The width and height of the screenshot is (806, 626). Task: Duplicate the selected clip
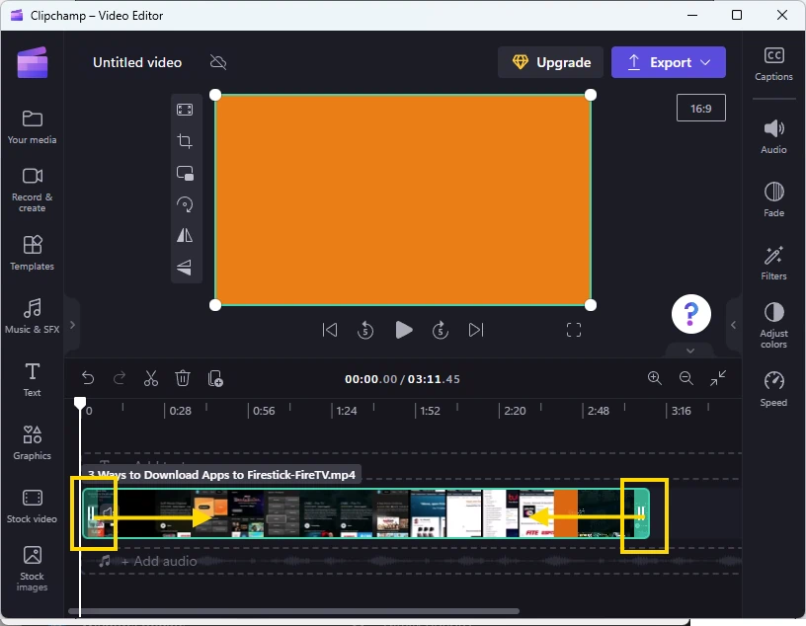point(215,379)
